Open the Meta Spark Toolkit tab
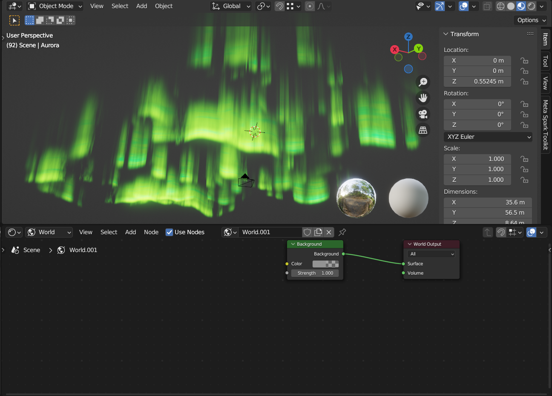Image resolution: width=552 pixels, height=396 pixels. [x=545, y=125]
